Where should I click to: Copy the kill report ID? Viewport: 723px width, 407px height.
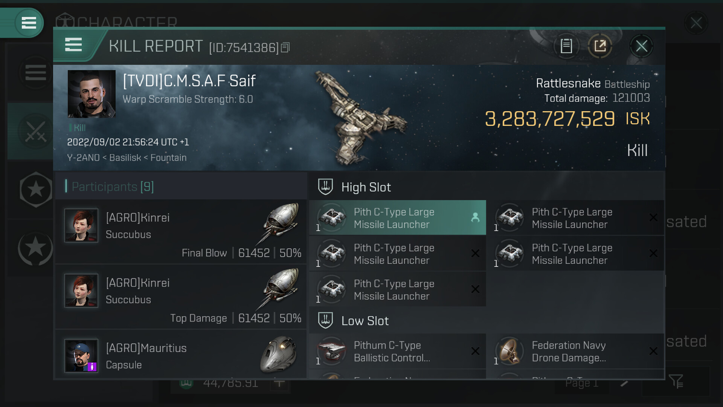[x=285, y=47]
